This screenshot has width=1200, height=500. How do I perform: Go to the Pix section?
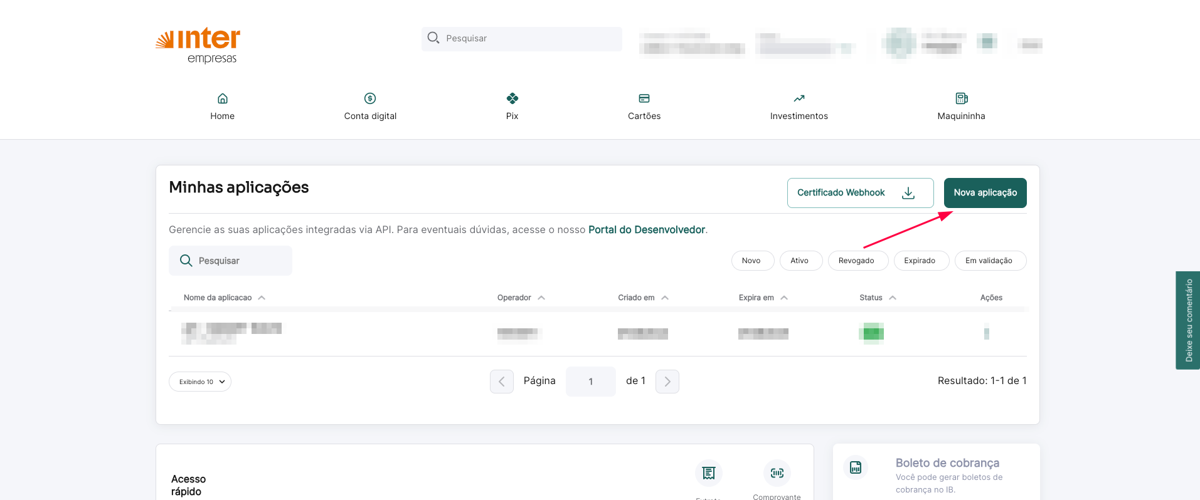[512, 107]
